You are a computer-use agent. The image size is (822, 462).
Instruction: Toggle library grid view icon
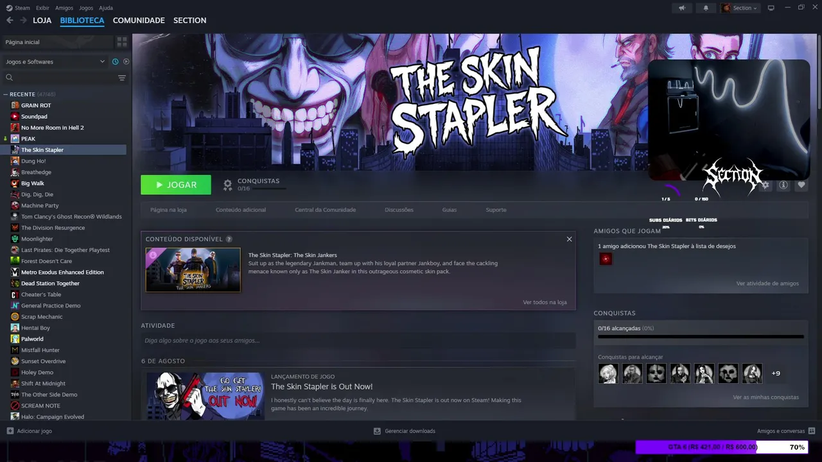coord(121,42)
